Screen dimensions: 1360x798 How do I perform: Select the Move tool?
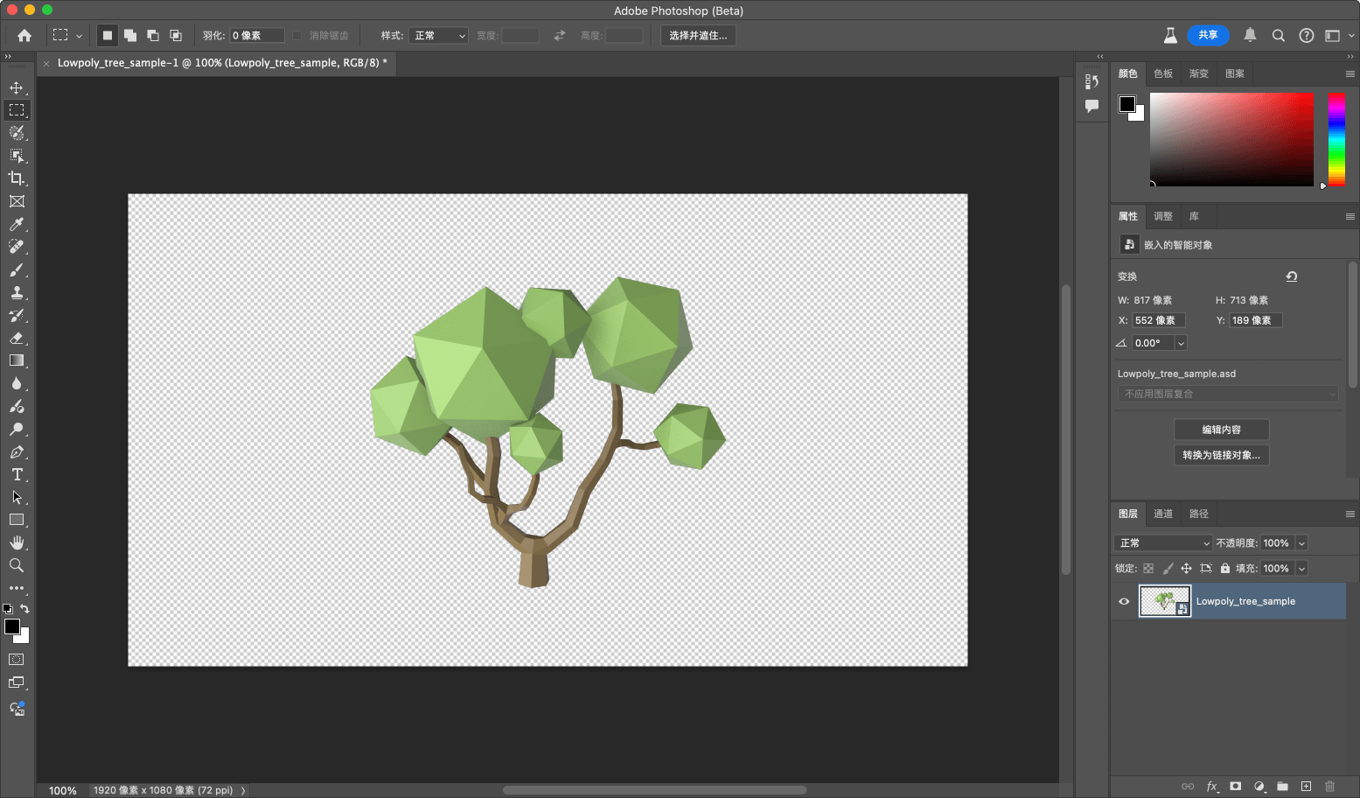click(17, 87)
